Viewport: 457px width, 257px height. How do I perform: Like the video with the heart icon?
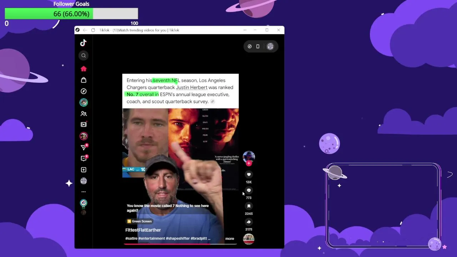pyautogui.click(x=249, y=174)
